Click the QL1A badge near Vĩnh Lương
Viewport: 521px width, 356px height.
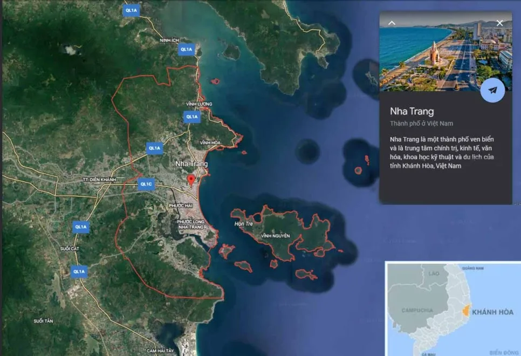tap(191, 118)
